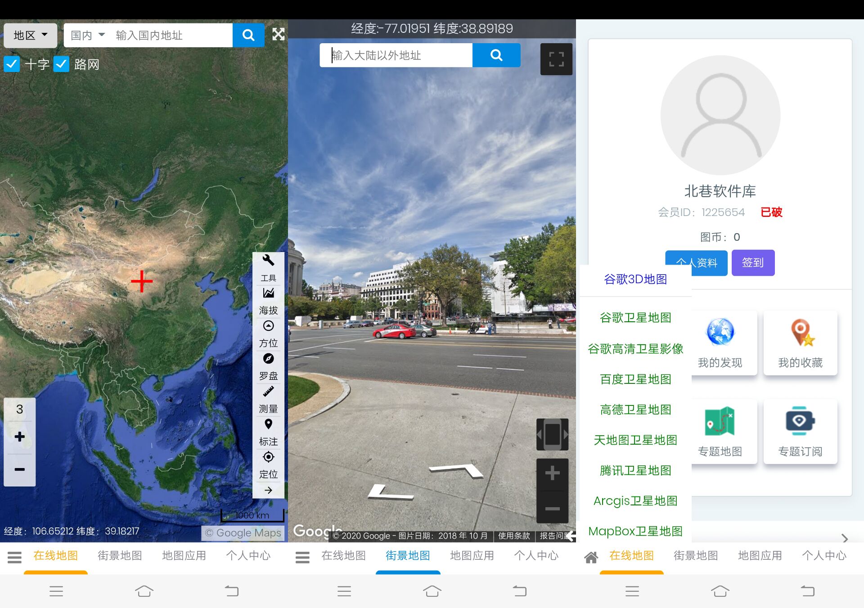Uncheck the 十字 crosshair checkbox
Image resolution: width=864 pixels, height=608 pixels.
pyautogui.click(x=12, y=64)
